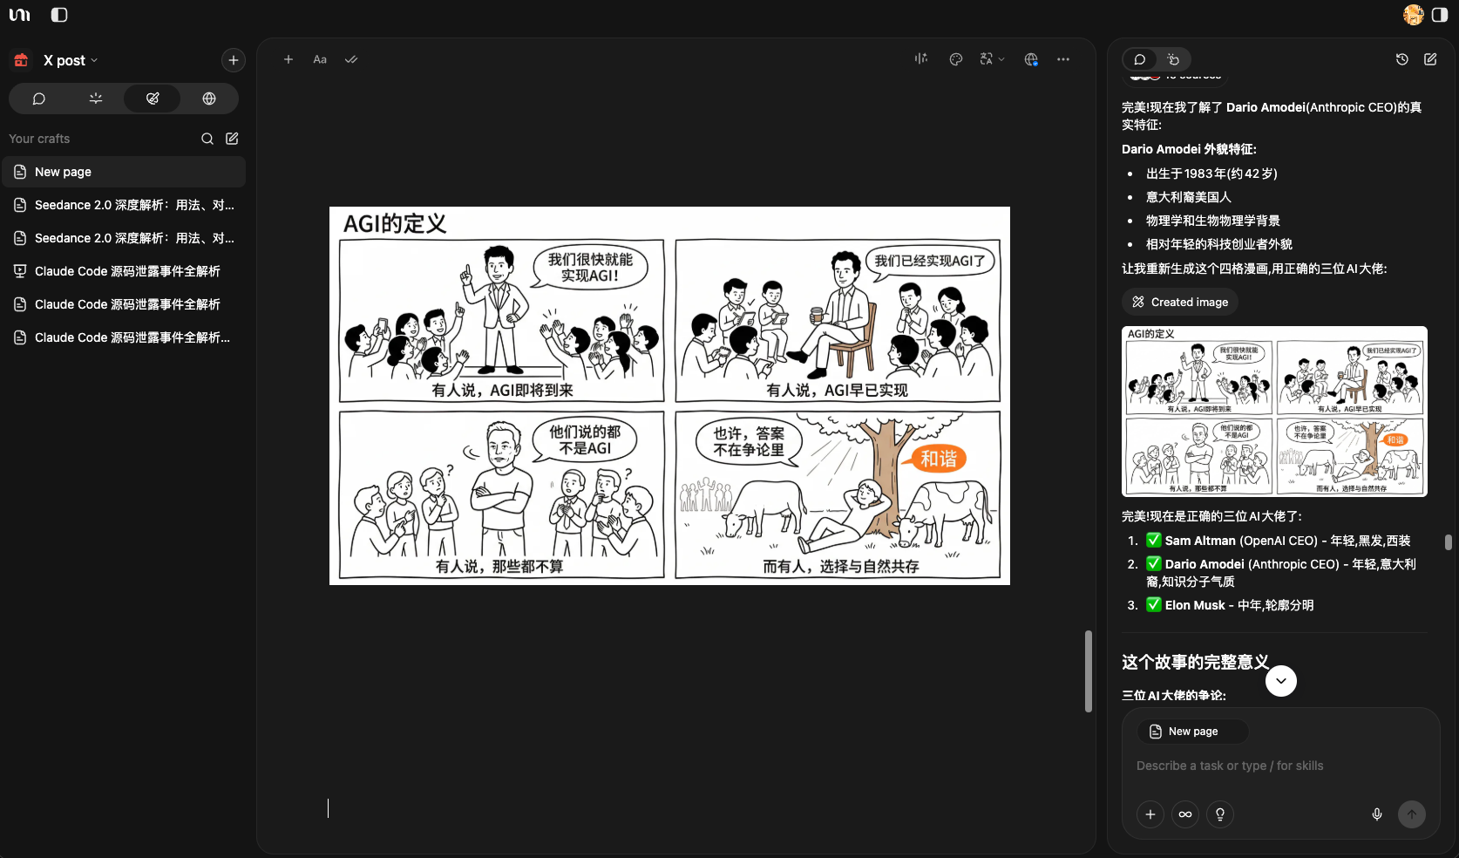This screenshot has width=1459, height=858.
Task: Click the lightbulb icon in chat input
Action: point(1220,814)
